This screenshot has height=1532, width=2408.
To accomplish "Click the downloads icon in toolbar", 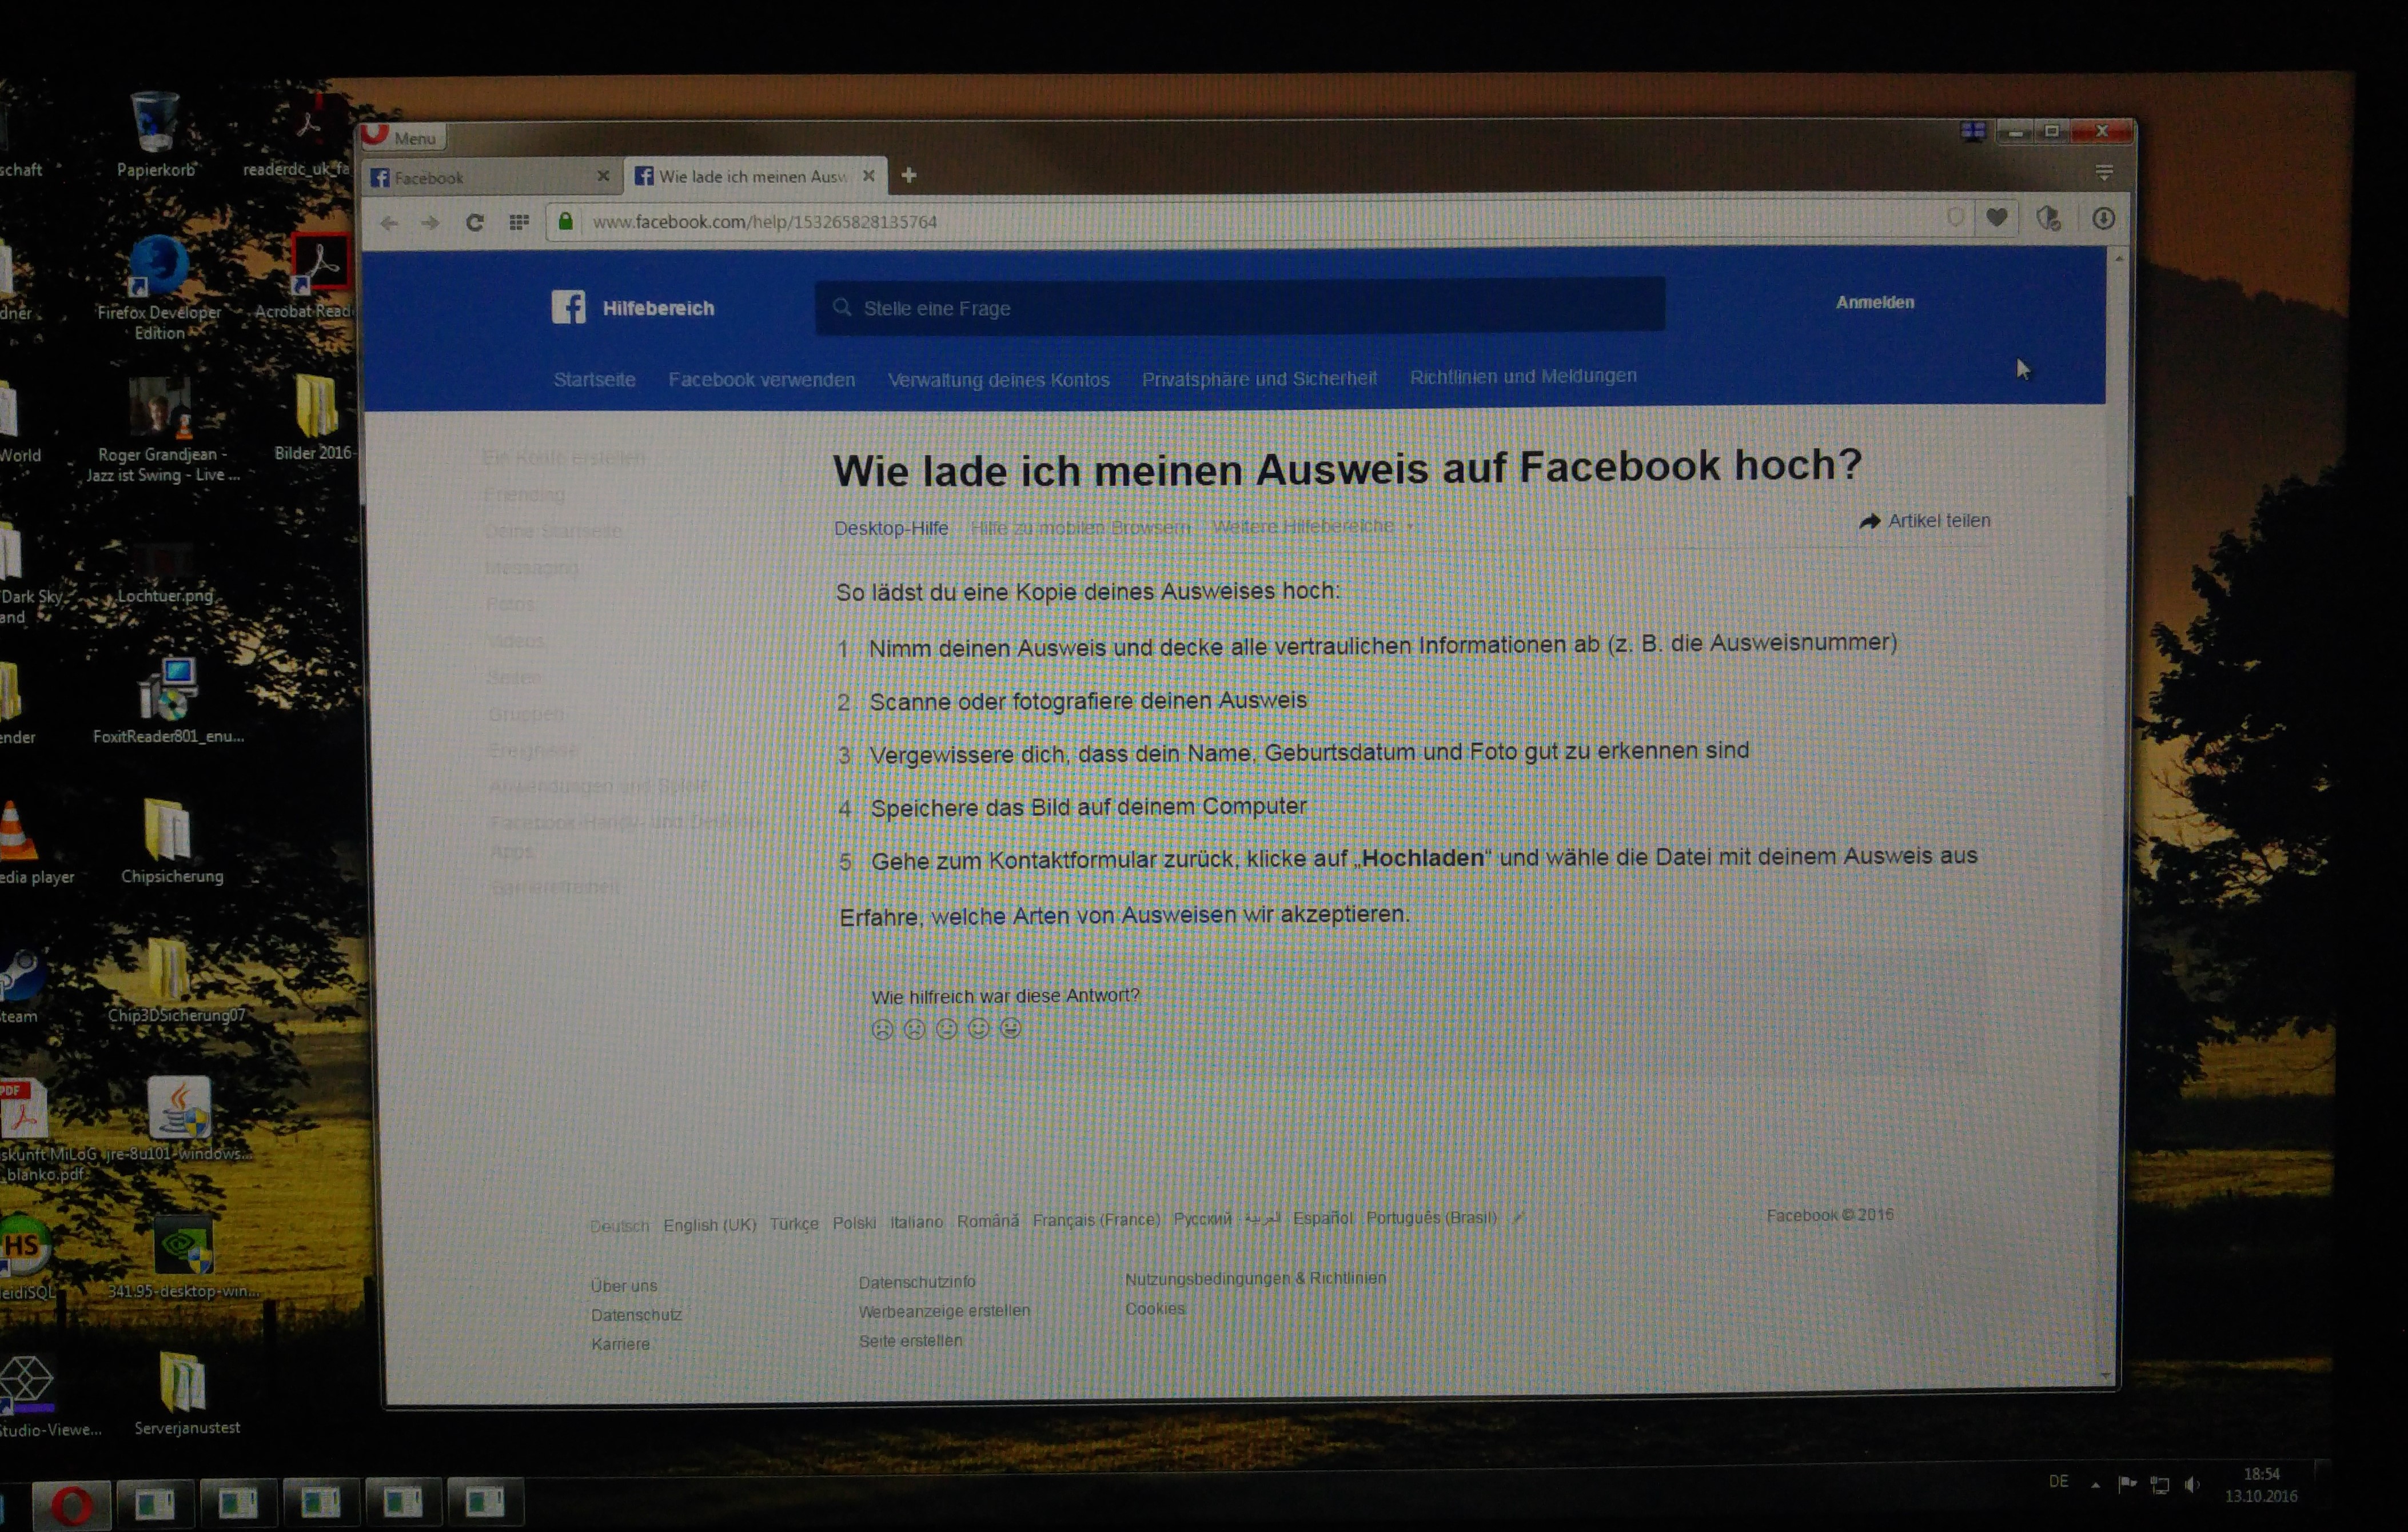I will point(2103,218).
